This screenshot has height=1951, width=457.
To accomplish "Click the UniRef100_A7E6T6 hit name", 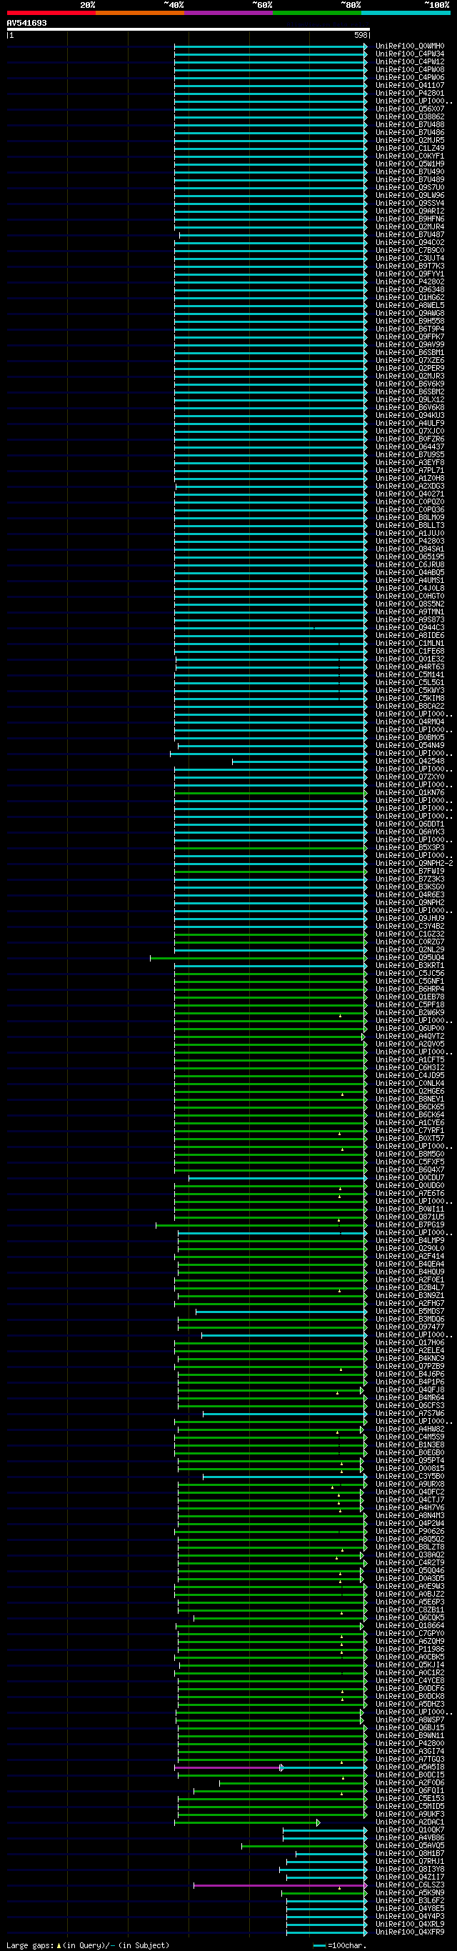I will 410,1194.
